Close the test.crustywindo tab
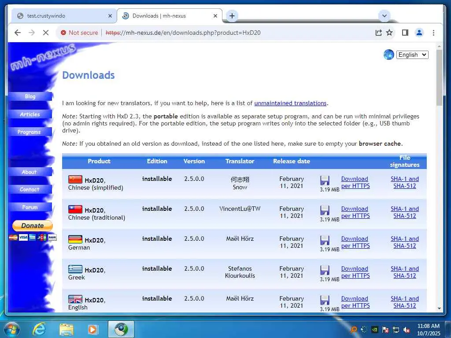 click(110, 16)
